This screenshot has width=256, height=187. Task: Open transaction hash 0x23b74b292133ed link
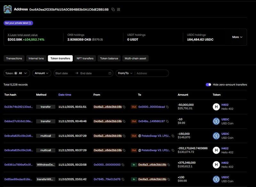click(x=18, y=107)
